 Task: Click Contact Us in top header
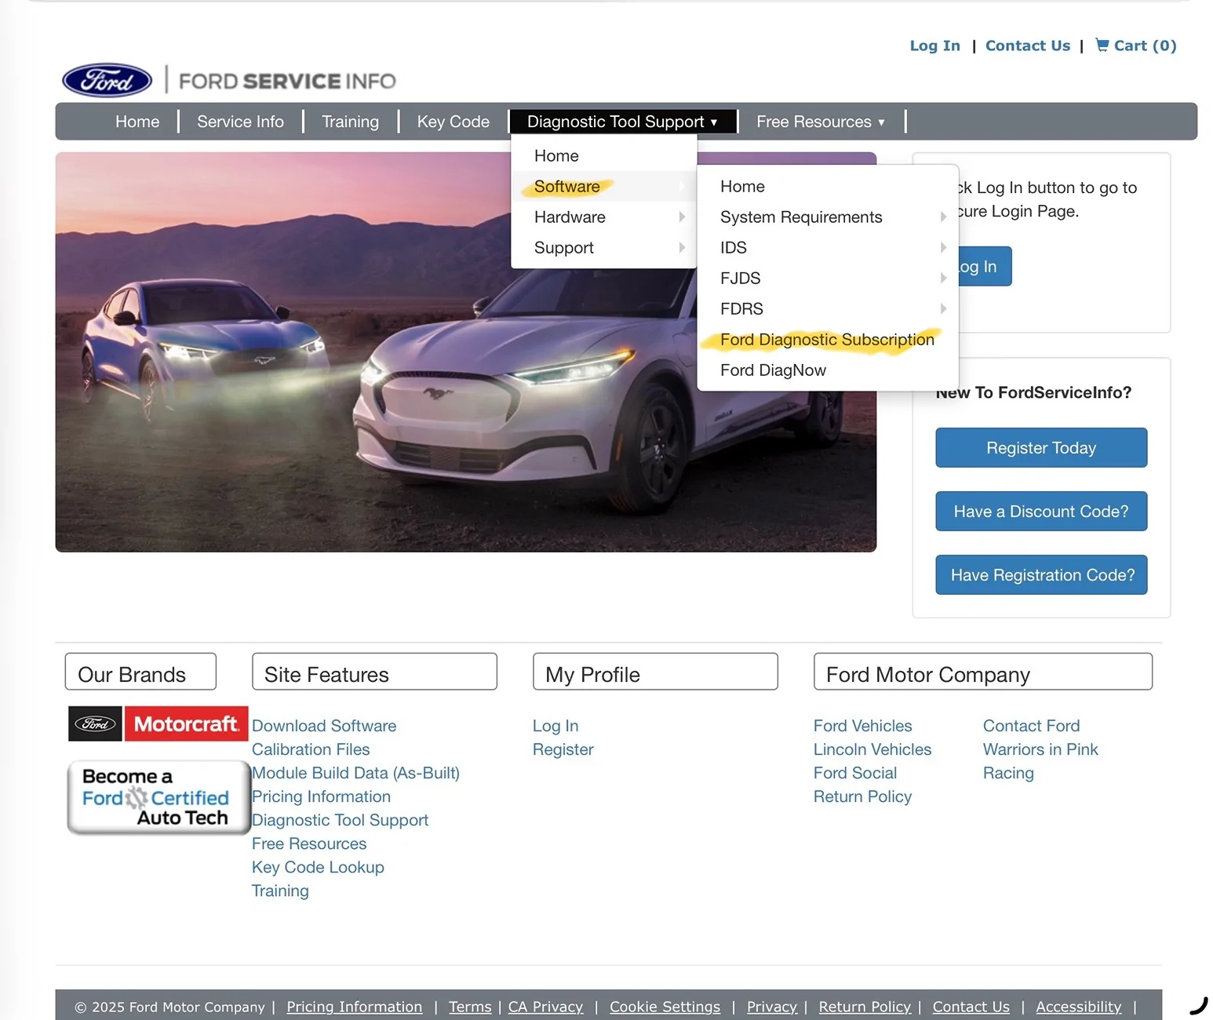1027,46
